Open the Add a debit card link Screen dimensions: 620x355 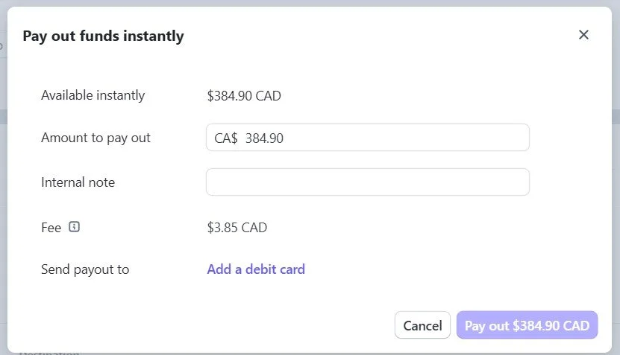[256, 269]
